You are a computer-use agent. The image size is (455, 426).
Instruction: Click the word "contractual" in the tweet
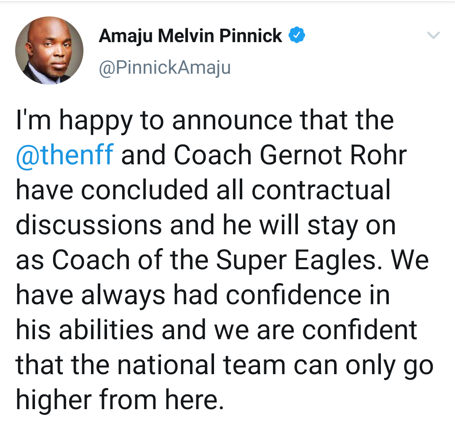321,190
